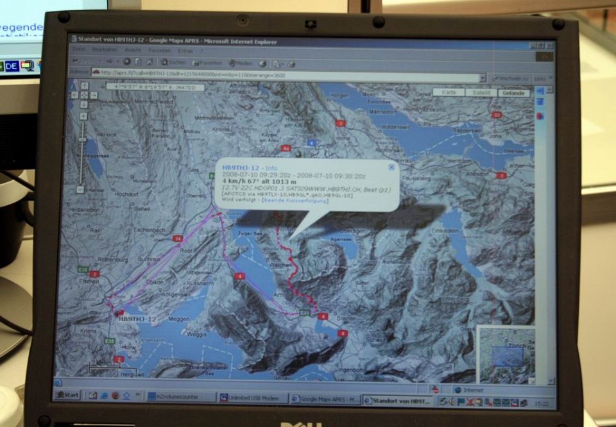Click the red sidebar icon beside map
Image resolution: width=616 pixels, height=427 pixels.
click(x=540, y=116)
